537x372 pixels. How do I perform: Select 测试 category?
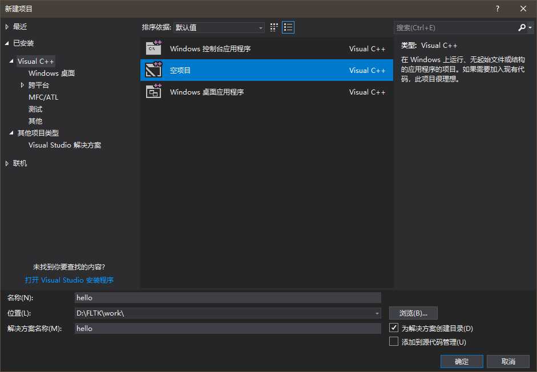click(x=35, y=109)
